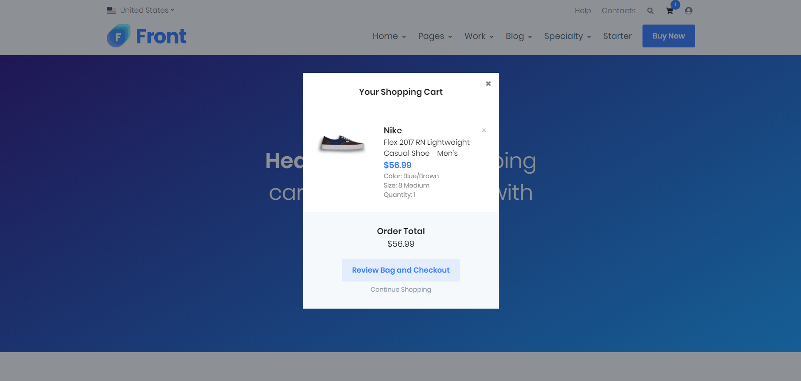Open the Help link

coord(583,11)
